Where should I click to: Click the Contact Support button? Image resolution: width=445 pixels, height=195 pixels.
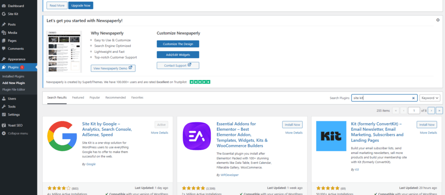(x=178, y=65)
